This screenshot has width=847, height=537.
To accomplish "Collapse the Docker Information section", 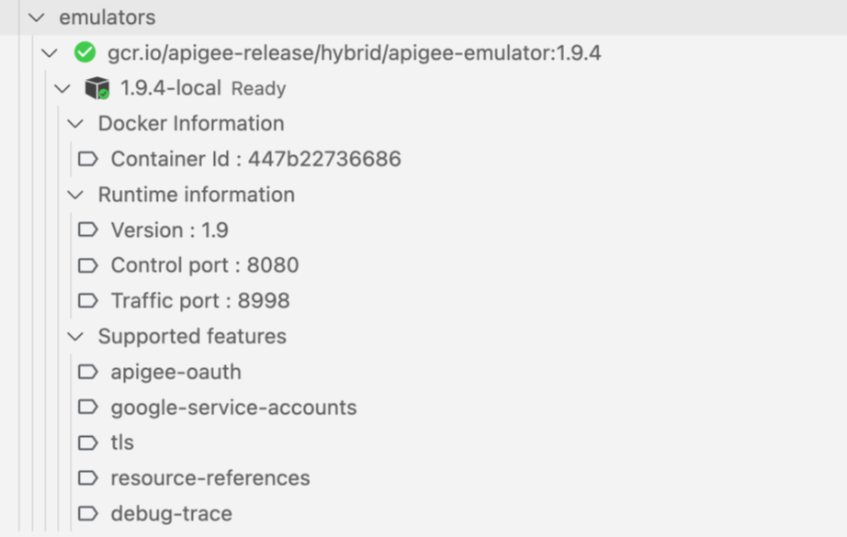I will coord(75,123).
